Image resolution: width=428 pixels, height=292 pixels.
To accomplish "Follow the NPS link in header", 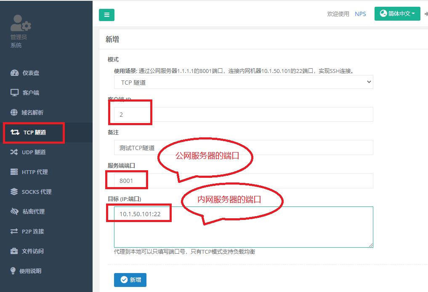I will point(360,14).
